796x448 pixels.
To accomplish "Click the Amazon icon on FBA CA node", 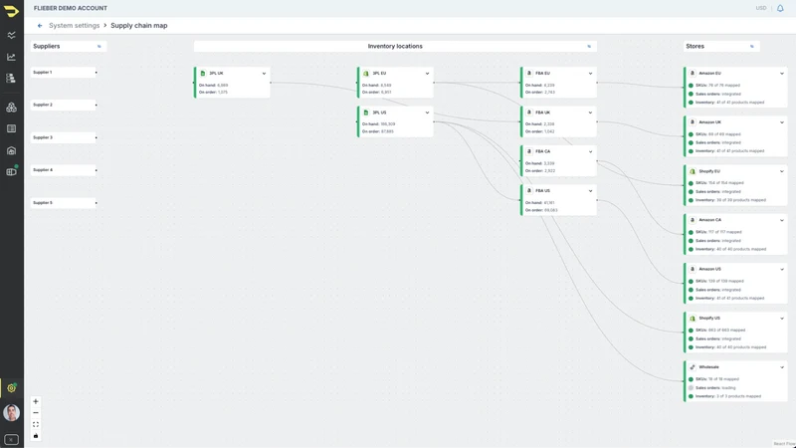I will coord(529,151).
